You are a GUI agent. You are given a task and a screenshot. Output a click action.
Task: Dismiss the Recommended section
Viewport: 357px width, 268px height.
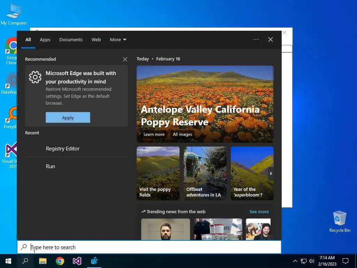pos(125,59)
